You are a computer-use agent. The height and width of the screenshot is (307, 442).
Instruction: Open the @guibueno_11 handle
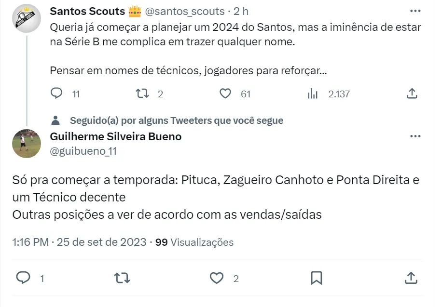[83, 151]
